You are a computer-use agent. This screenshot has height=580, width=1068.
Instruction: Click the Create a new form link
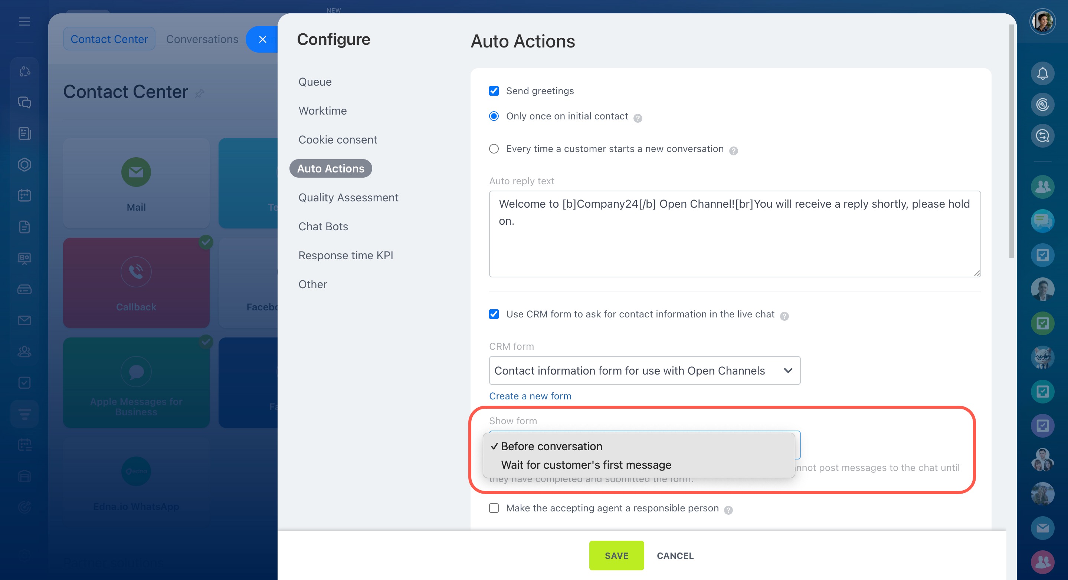[530, 396]
